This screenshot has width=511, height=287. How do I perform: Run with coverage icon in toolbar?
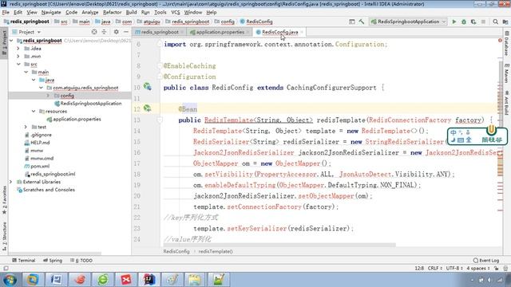click(x=473, y=22)
